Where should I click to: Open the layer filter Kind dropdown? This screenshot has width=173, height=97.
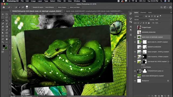(x=139, y=16)
